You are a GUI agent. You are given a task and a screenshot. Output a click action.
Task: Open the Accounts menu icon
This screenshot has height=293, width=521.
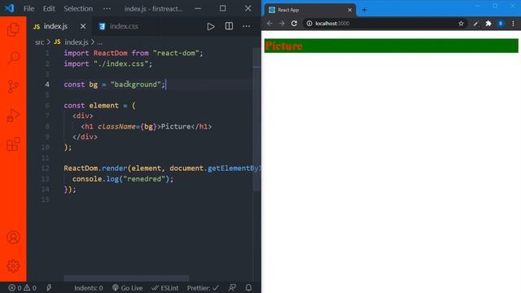[x=13, y=238]
